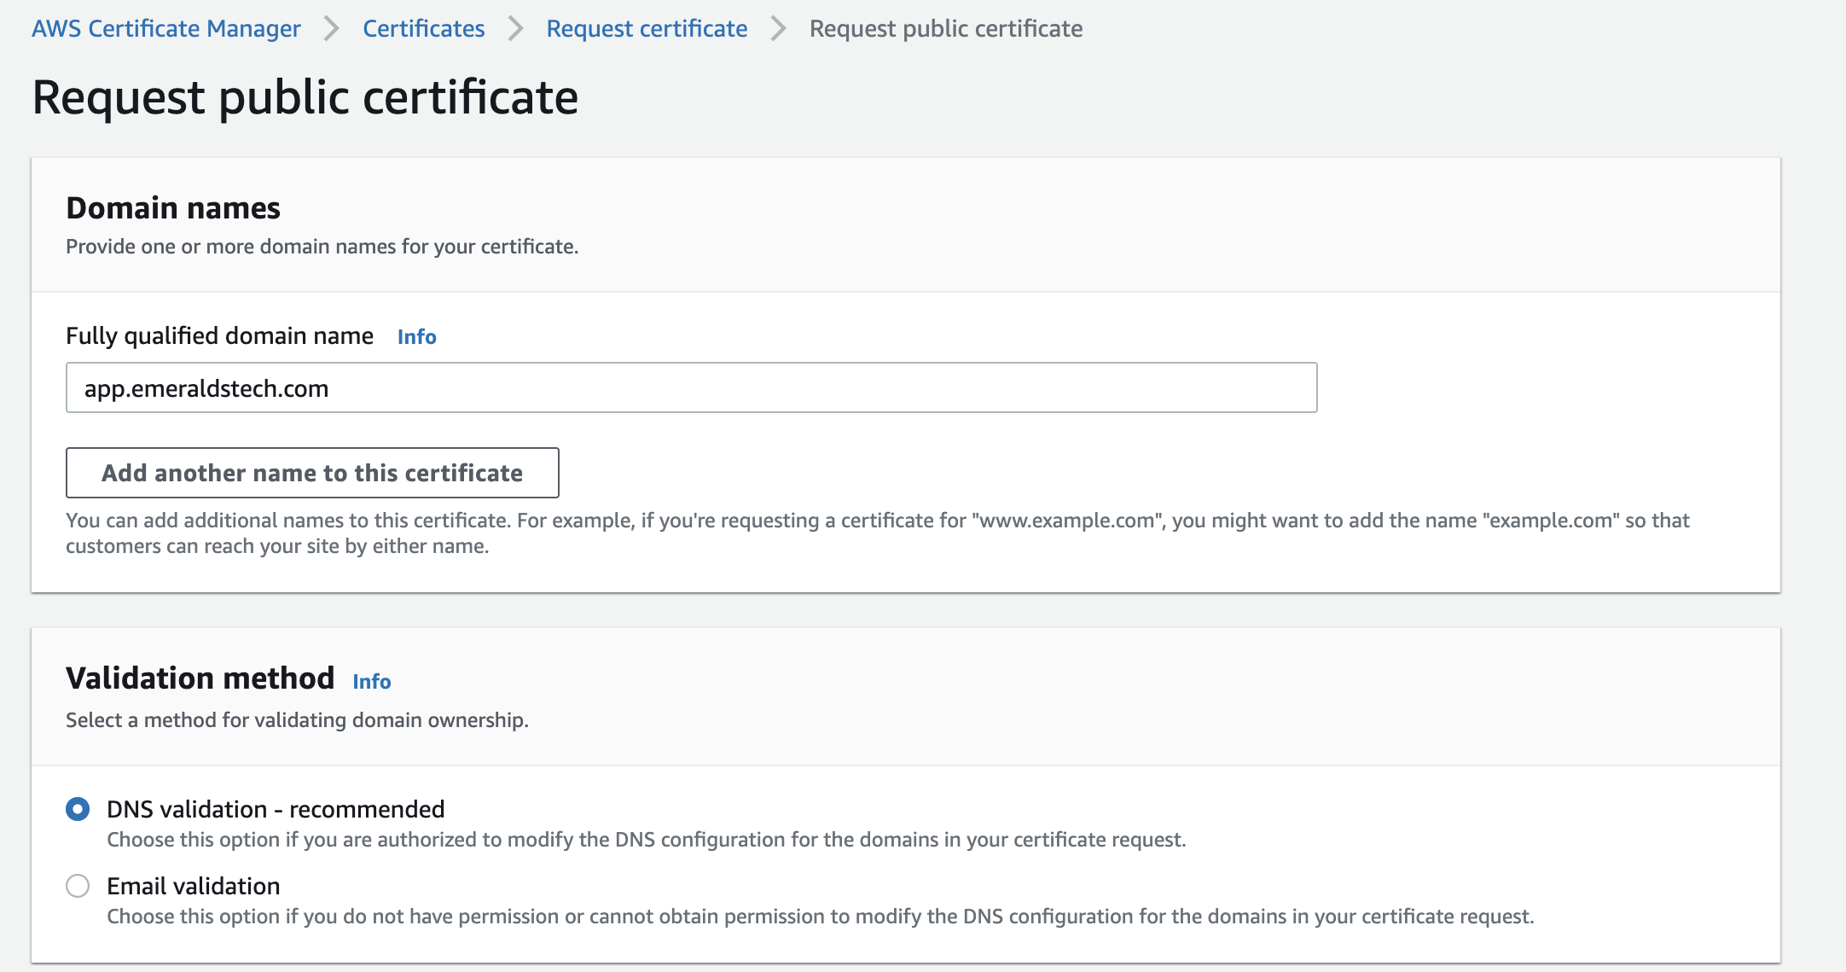Click the DNS validation - recommended label

[x=276, y=809]
